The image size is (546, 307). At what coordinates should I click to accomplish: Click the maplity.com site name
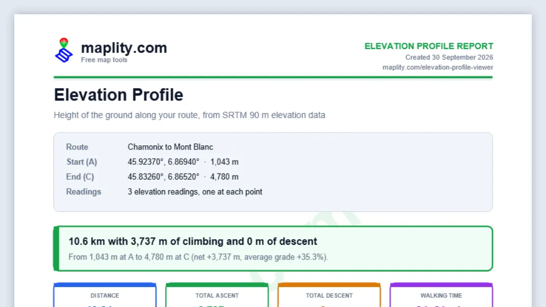click(124, 48)
